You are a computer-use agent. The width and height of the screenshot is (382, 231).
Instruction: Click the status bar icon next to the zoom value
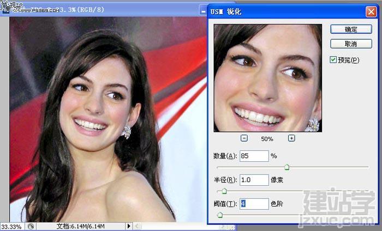click(31, 227)
